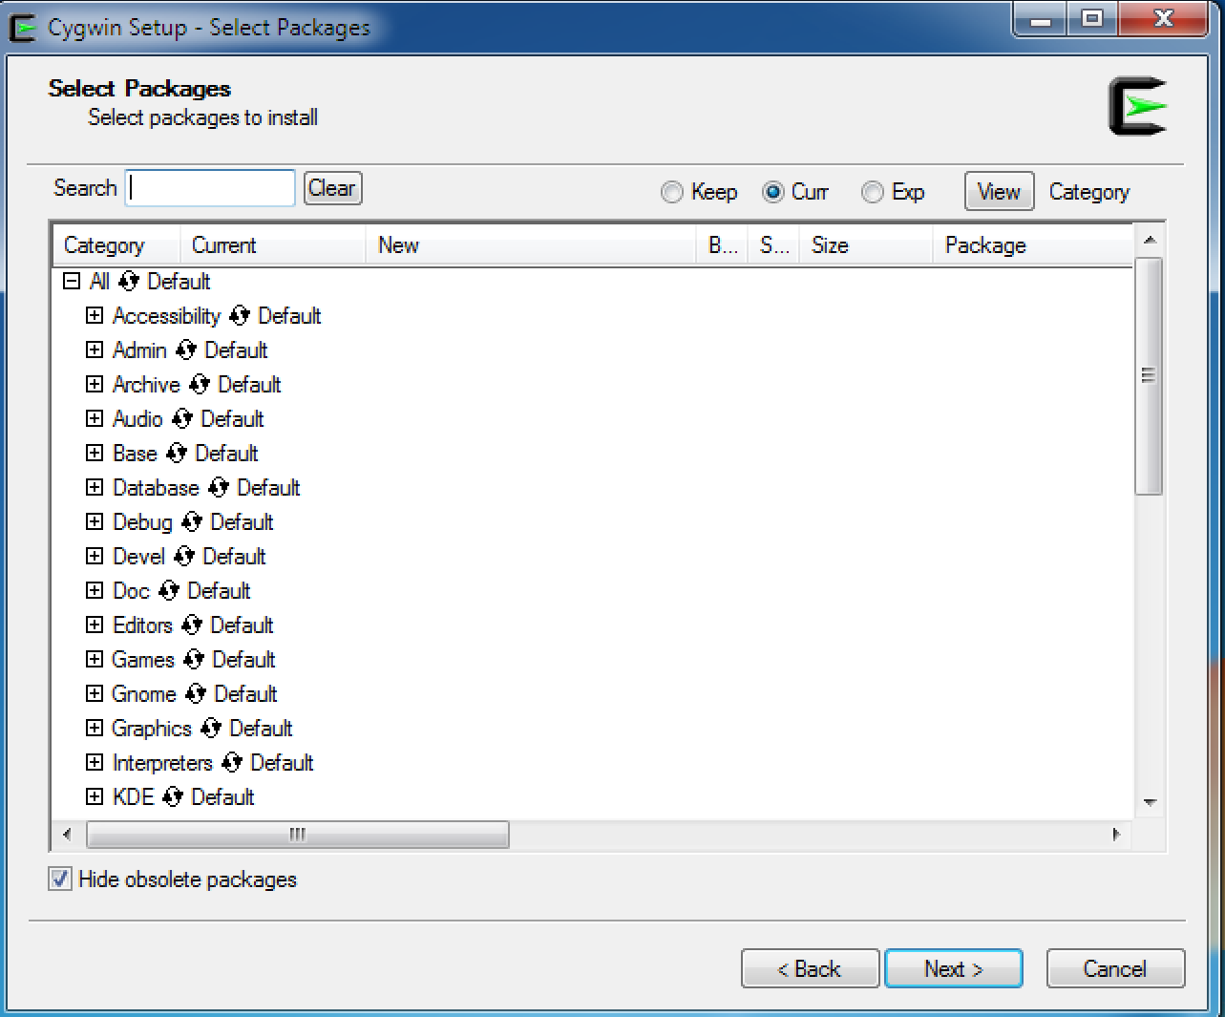Expand the Interpreters category
1225x1017 pixels.
(x=95, y=762)
